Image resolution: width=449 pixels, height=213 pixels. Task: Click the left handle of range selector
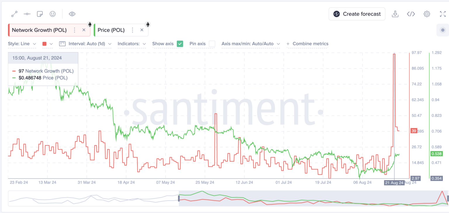179,198
